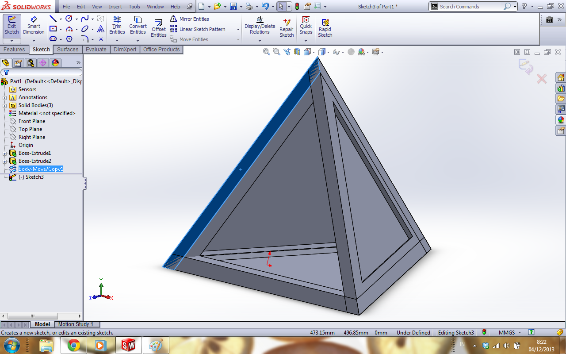
Task: Click Zoom to Area icon
Action: click(277, 52)
